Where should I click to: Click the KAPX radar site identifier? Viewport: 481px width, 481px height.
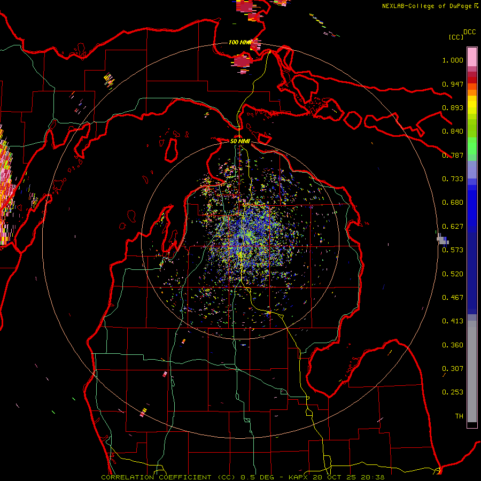coord(299,477)
